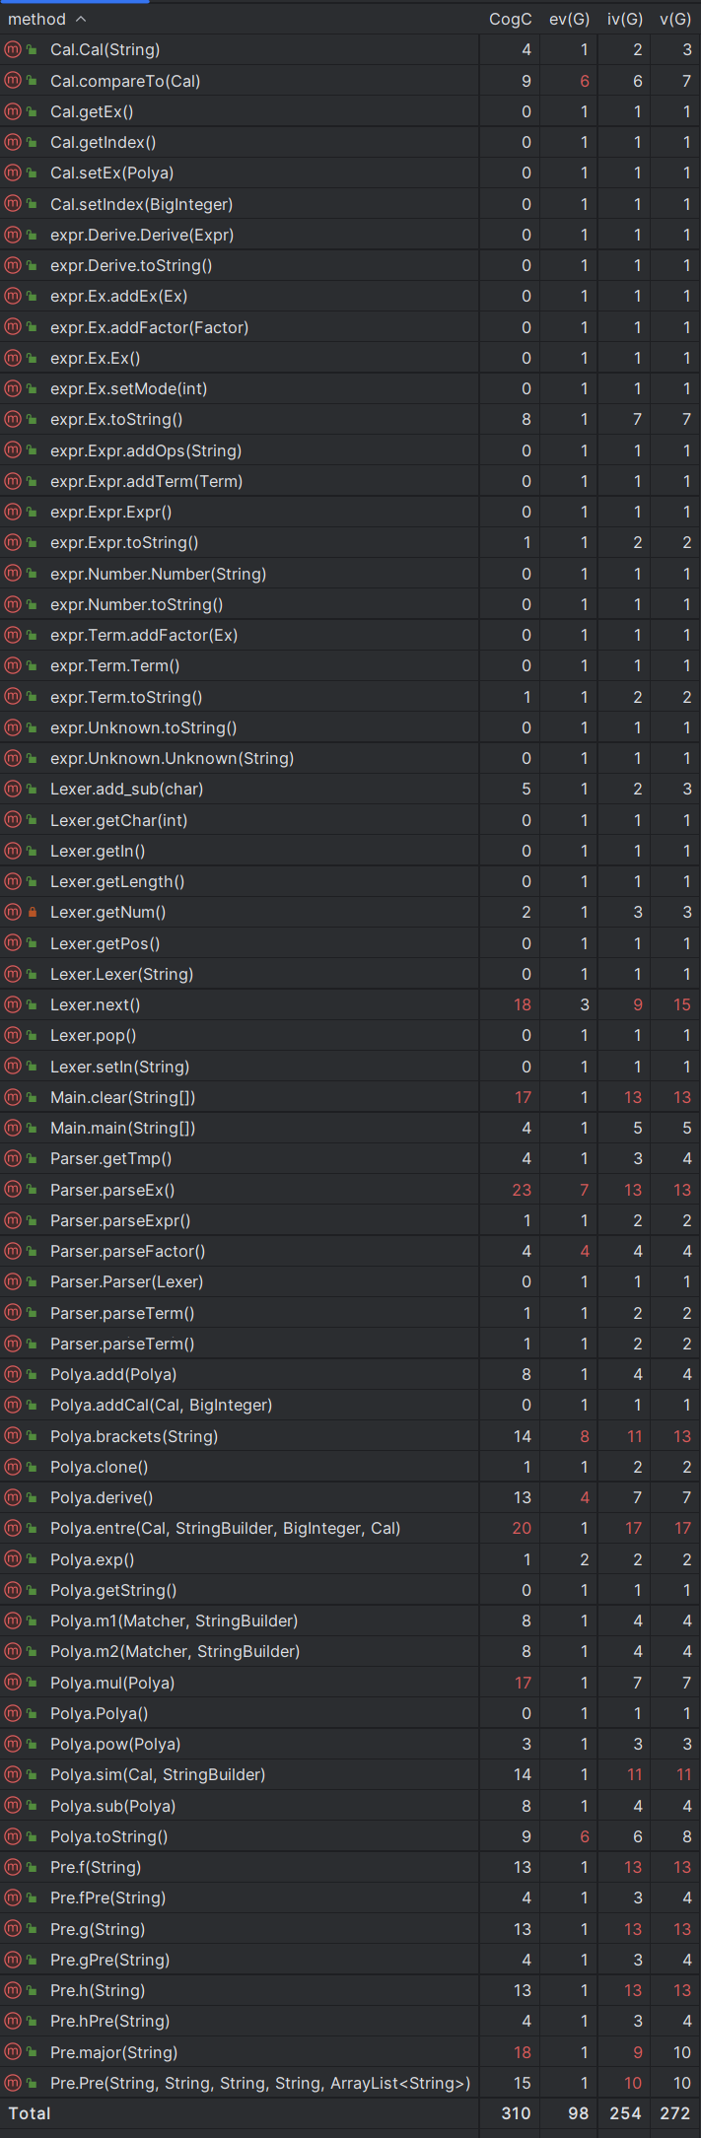
Task: Click the method icon for Polya.toString()
Action: pyautogui.click(x=13, y=1836)
